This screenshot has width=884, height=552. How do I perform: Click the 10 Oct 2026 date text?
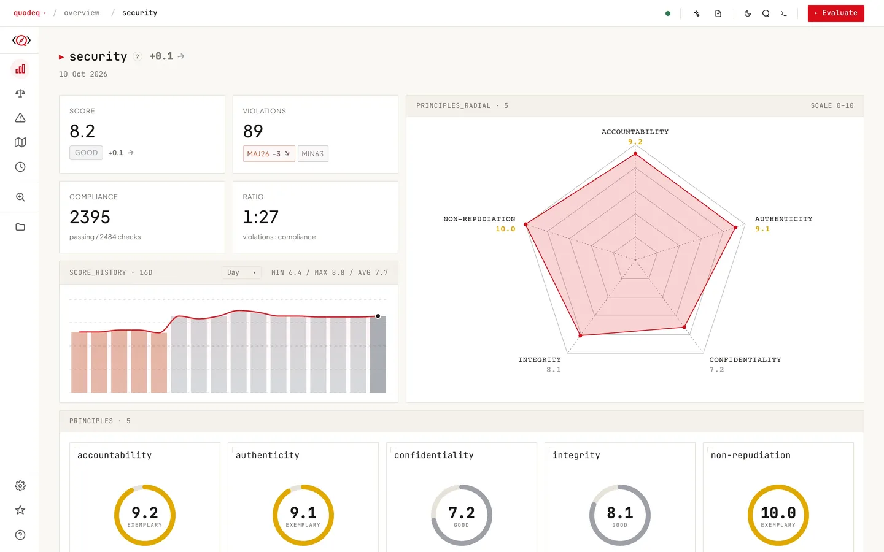(x=83, y=74)
